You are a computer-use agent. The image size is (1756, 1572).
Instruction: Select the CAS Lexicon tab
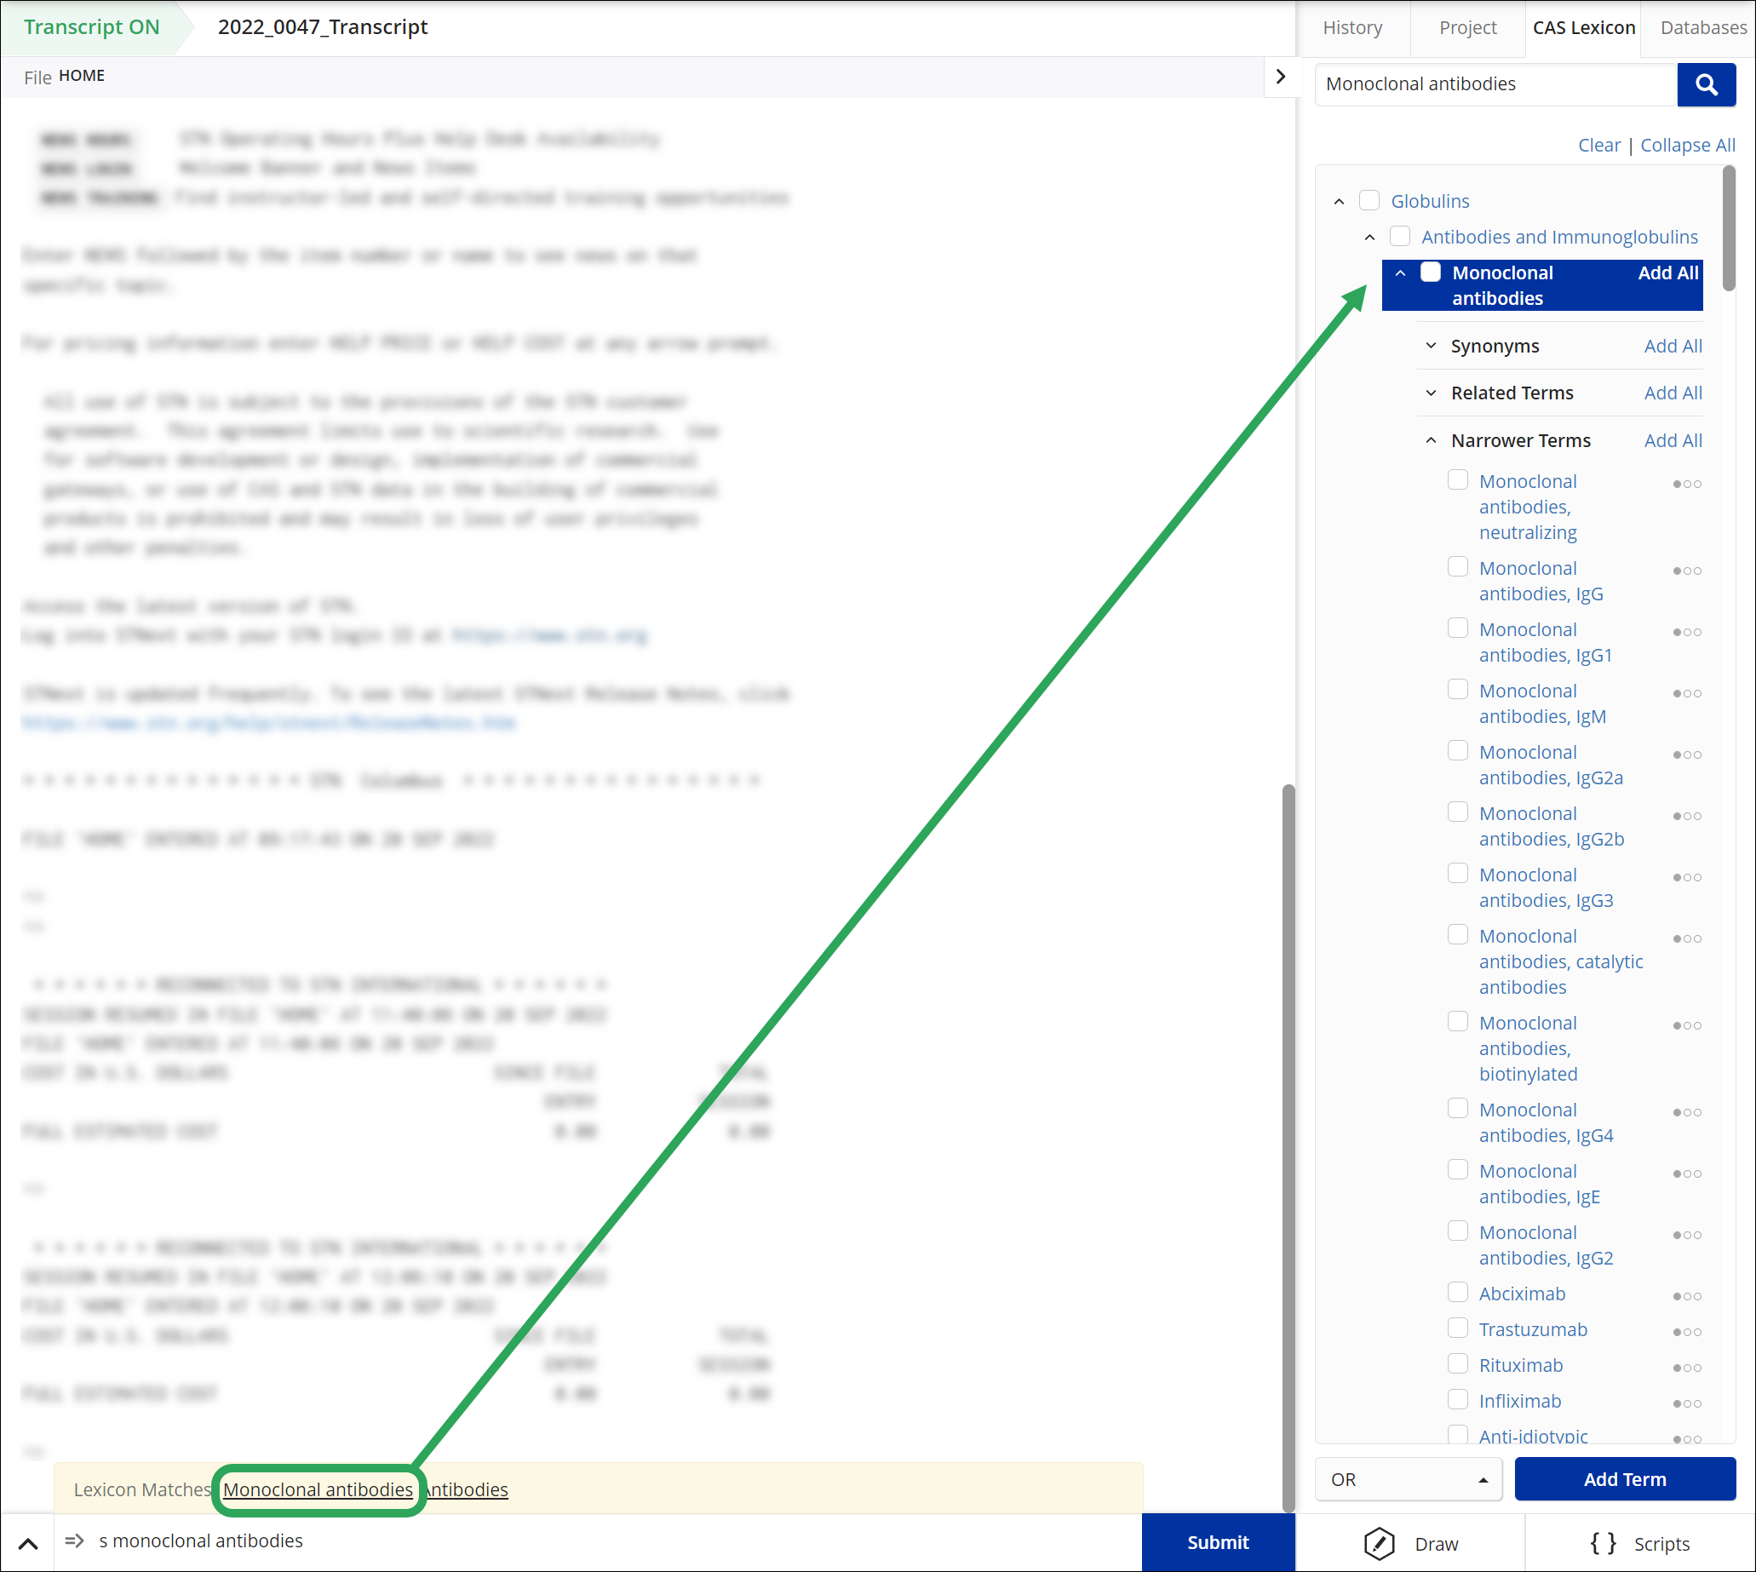click(1583, 27)
